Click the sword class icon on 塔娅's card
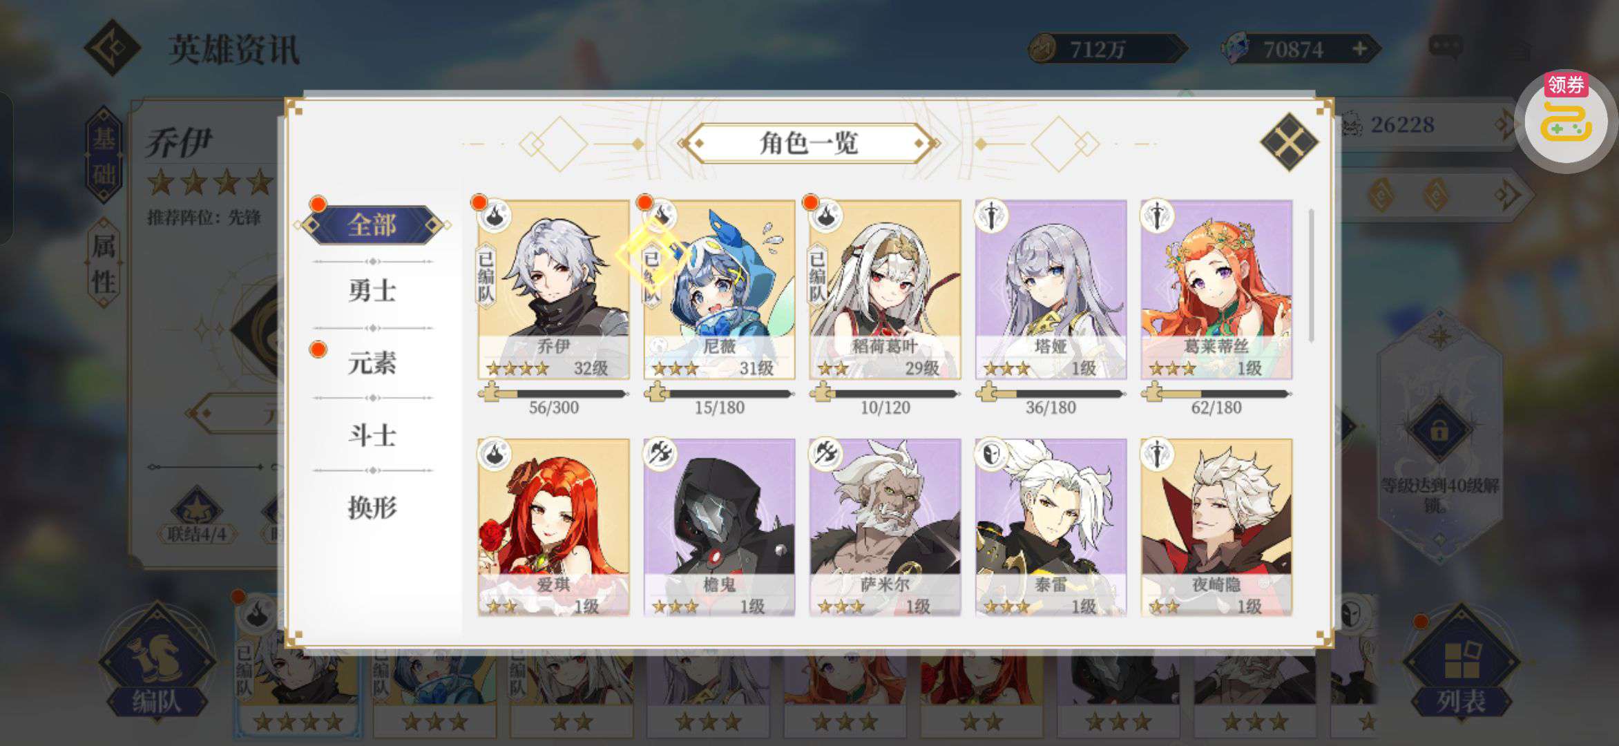 pos(991,216)
